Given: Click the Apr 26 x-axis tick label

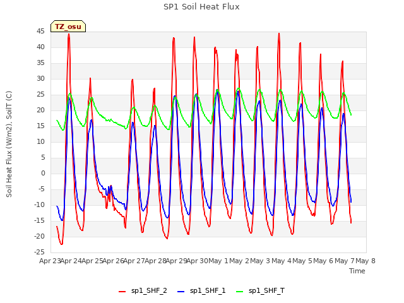Looking at the screenshot, I should click(114, 261).
